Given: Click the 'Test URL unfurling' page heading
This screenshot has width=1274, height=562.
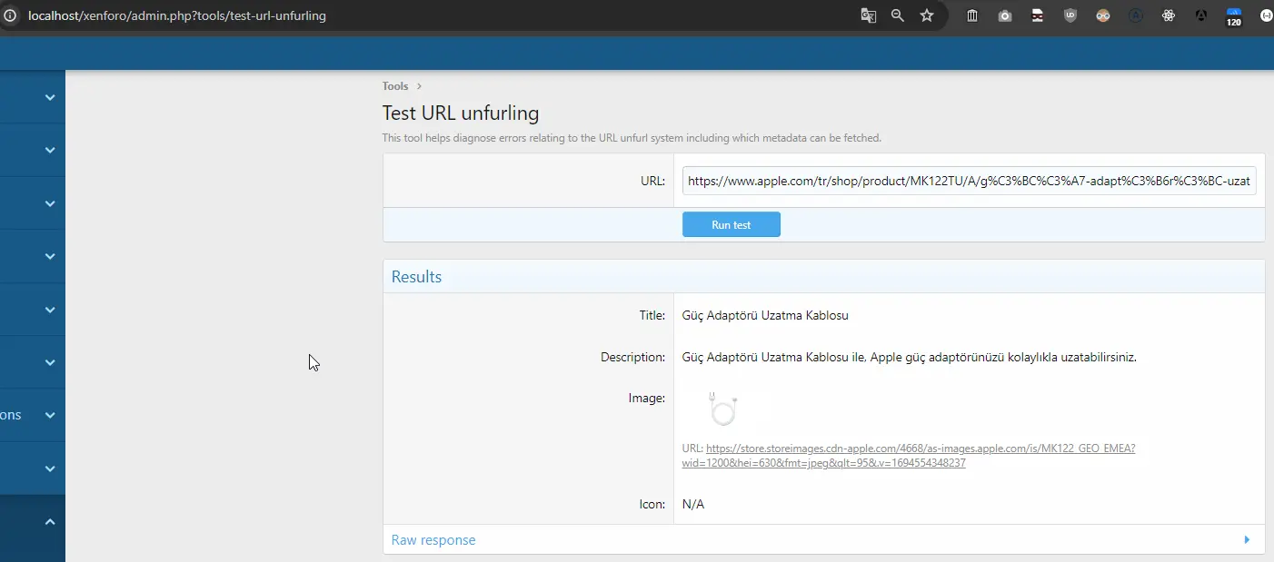Looking at the screenshot, I should [461, 113].
